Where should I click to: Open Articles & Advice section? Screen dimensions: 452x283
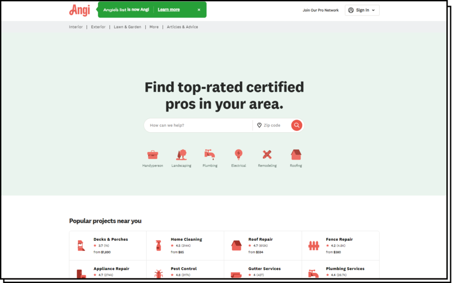(182, 27)
